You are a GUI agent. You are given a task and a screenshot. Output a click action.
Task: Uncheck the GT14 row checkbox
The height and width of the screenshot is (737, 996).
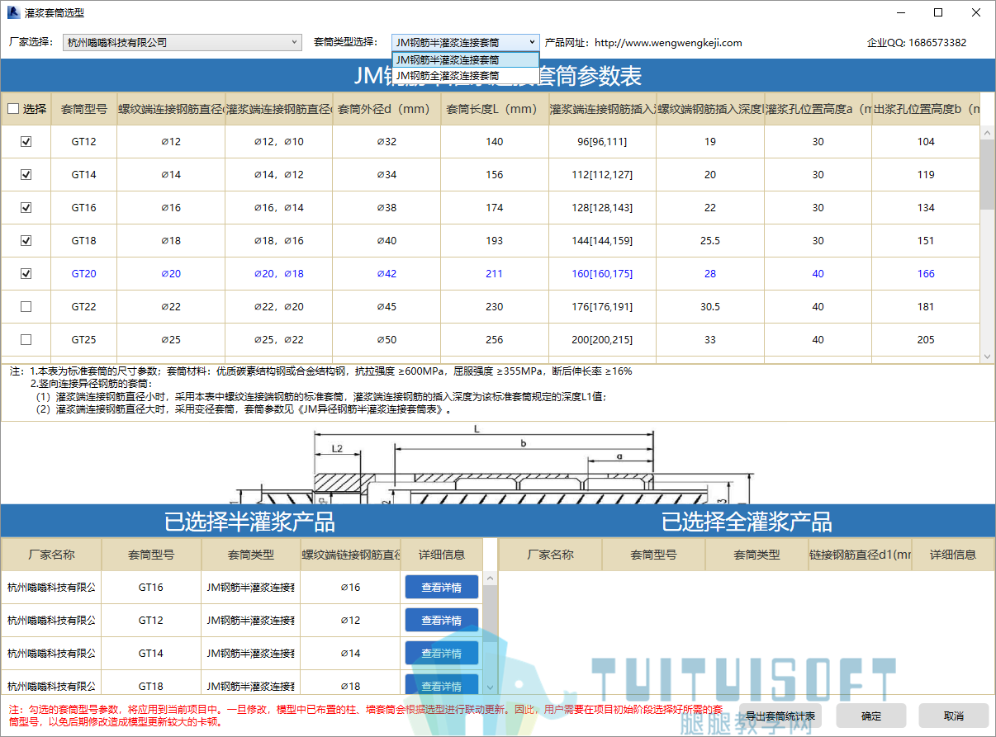pos(26,175)
